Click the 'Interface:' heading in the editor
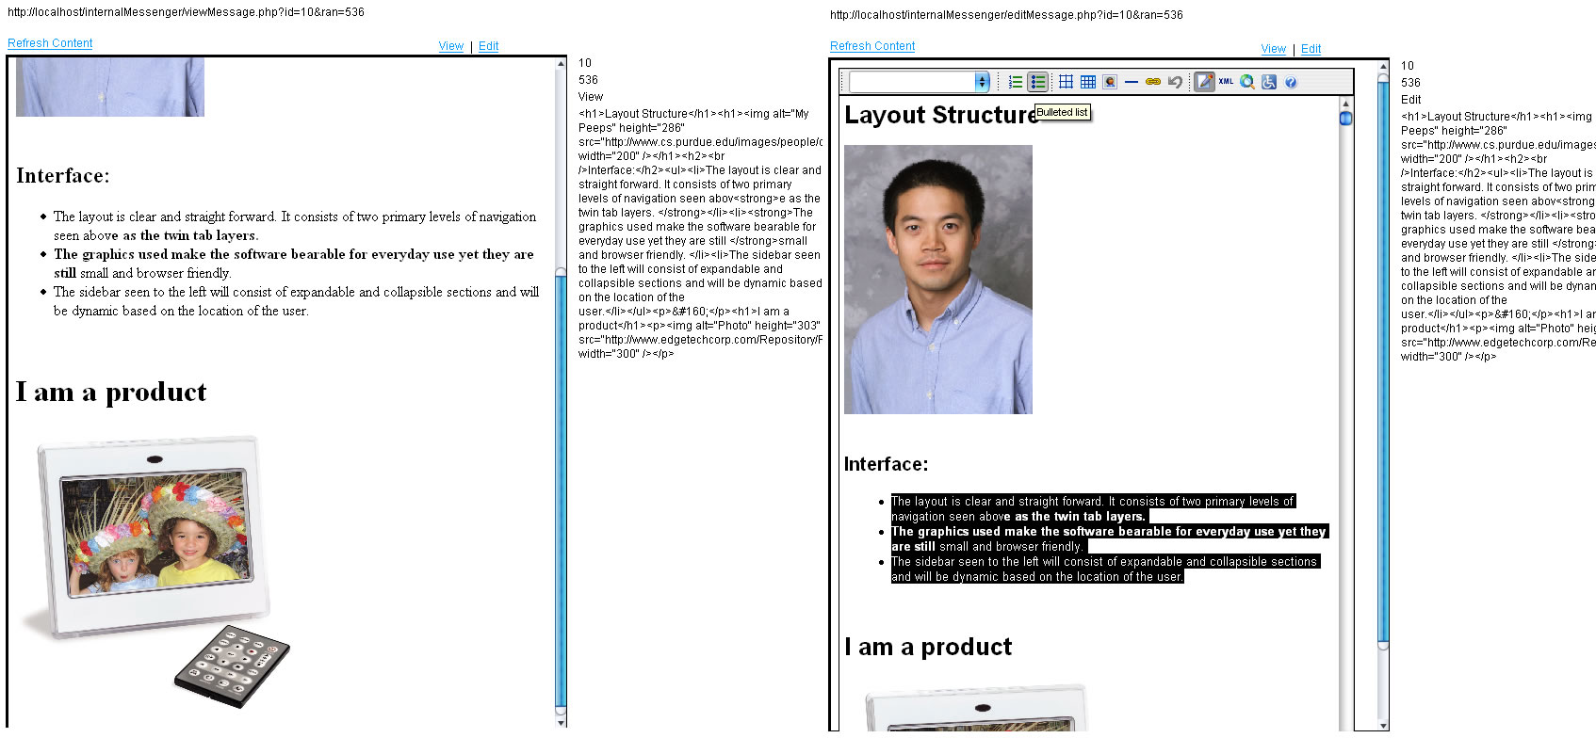 tap(886, 464)
